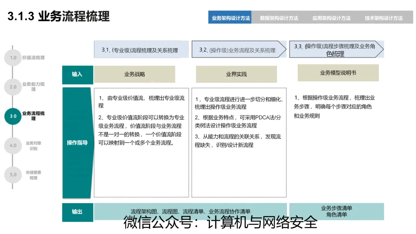Viewport: 416px width, 234px height.
Task: Open 价值流梳理 step label
Action: coord(34,57)
